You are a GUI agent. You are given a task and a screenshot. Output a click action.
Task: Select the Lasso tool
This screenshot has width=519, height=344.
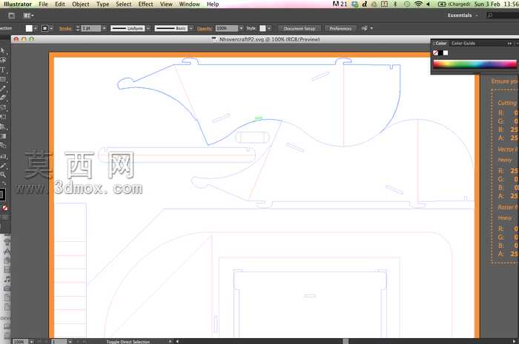tap(3, 60)
